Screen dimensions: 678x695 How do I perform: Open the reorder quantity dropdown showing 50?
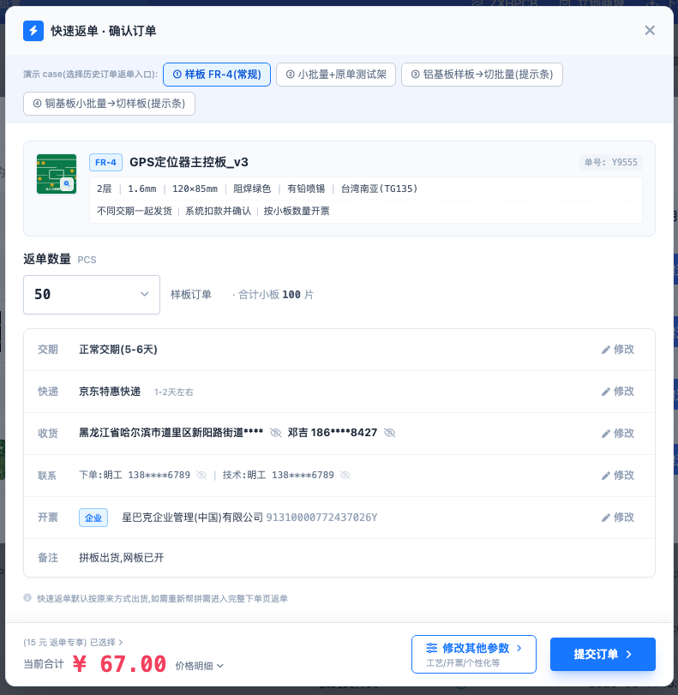coord(92,295)
